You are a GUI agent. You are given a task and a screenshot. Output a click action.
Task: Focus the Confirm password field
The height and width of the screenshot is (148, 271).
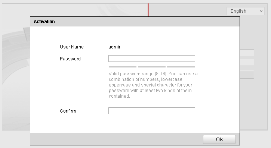click(152, 111)
